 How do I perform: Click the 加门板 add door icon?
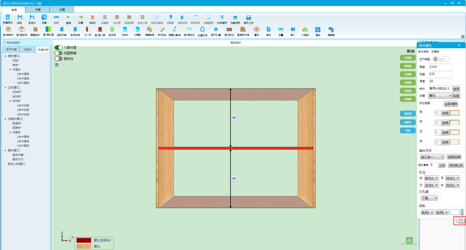pos(88,29)
